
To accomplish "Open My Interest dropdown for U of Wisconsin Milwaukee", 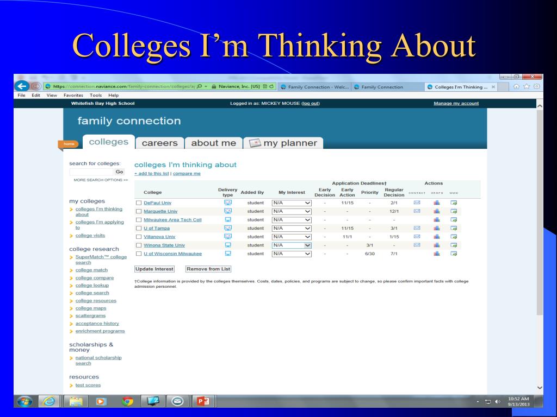I will [292, 254].
